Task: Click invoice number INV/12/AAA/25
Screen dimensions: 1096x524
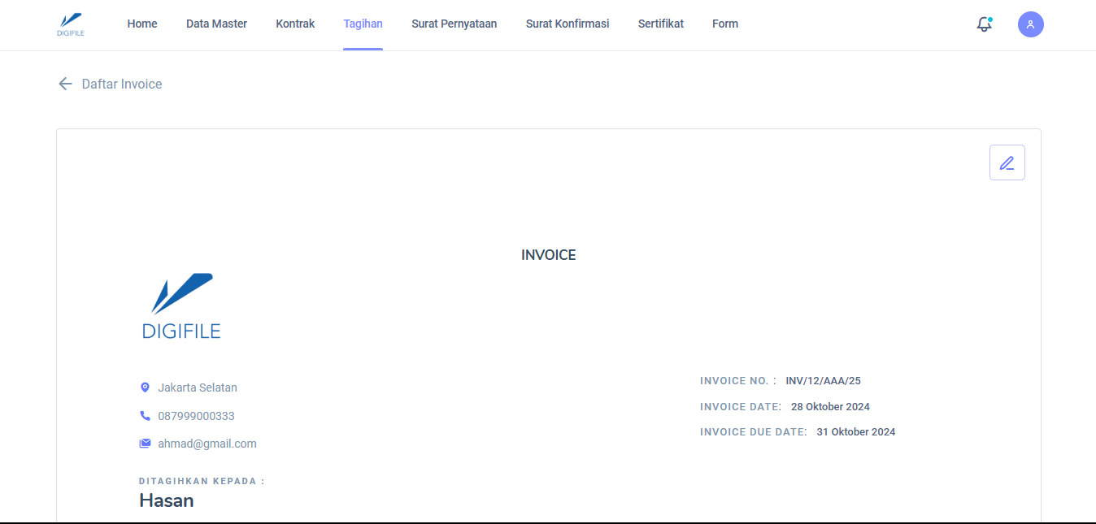Action: 823,380
